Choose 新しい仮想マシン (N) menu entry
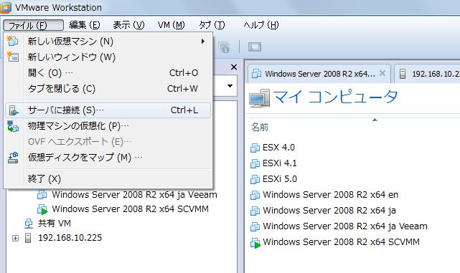The height and width of the screenshot is (273, 460). 108,42
